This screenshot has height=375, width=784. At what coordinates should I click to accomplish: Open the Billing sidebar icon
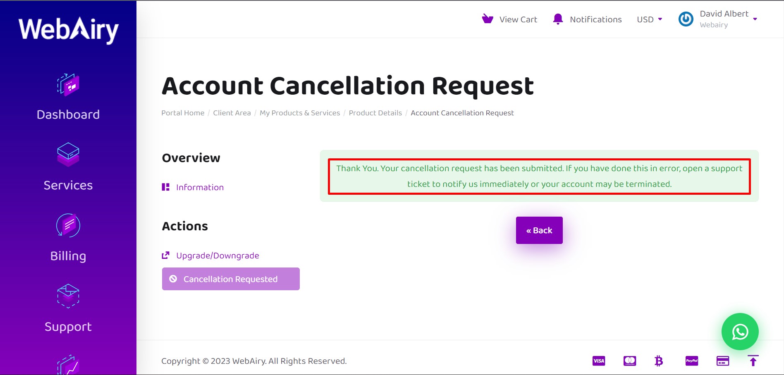(68, 225)
